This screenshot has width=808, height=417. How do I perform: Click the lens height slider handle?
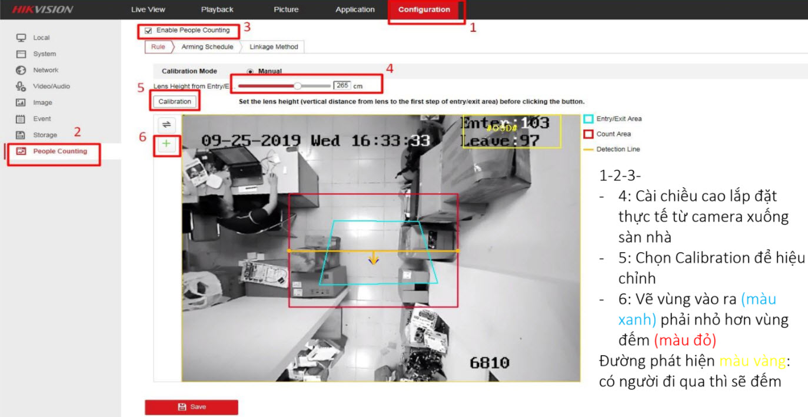298,86
